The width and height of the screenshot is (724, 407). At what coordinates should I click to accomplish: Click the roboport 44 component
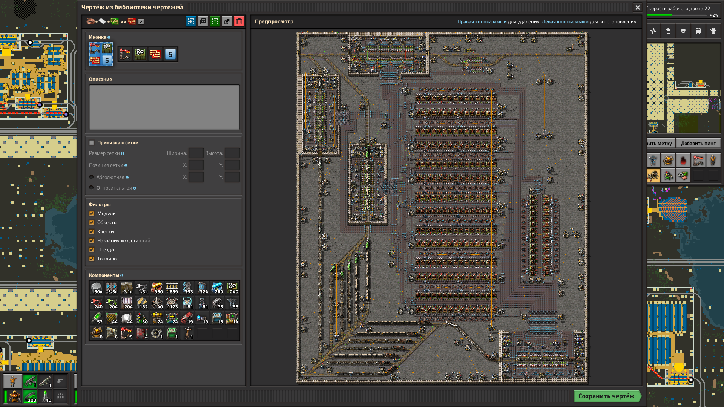coord(127,318)
